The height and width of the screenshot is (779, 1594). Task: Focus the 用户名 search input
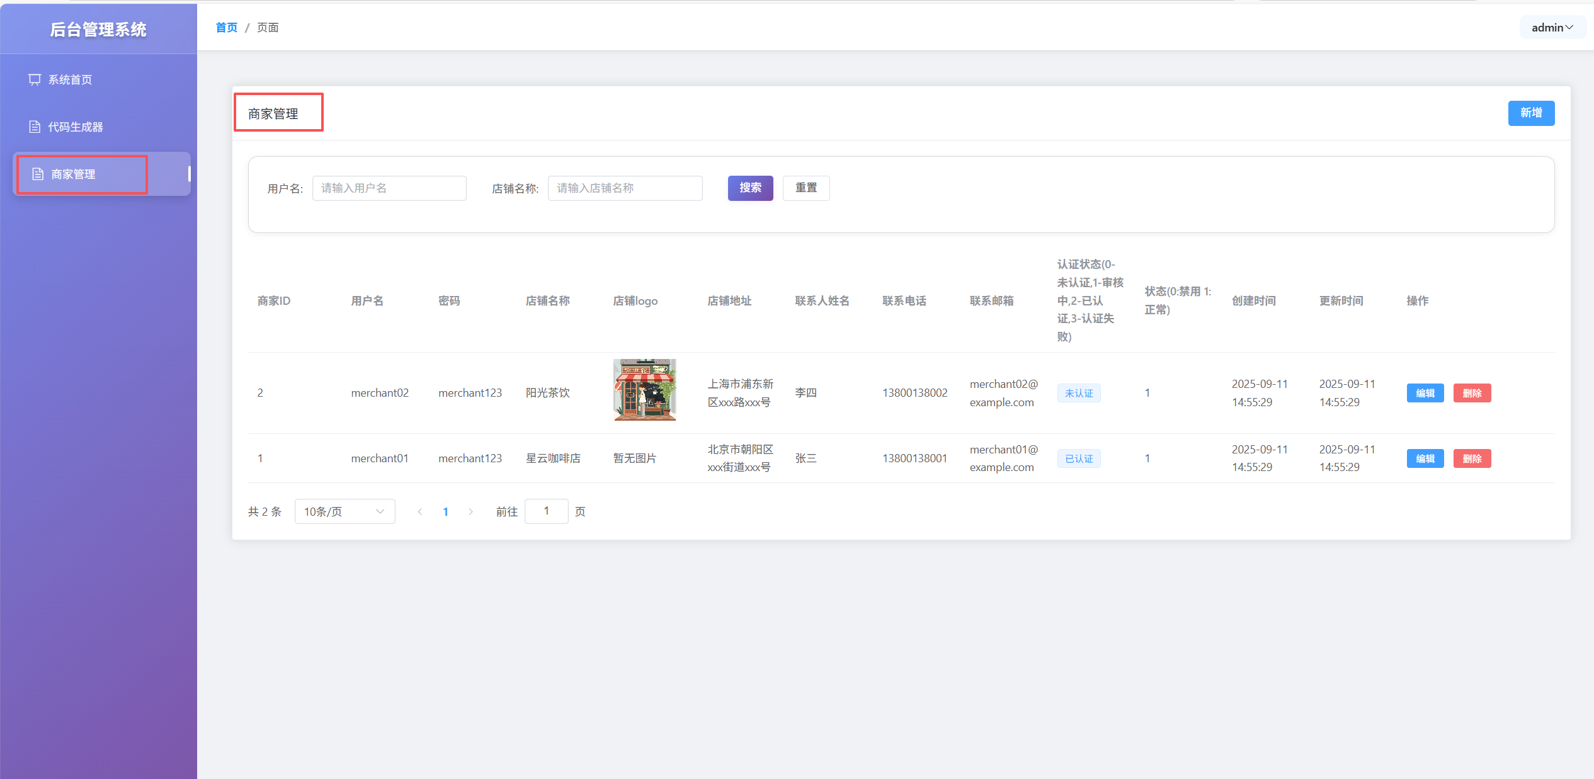point(389,188)
